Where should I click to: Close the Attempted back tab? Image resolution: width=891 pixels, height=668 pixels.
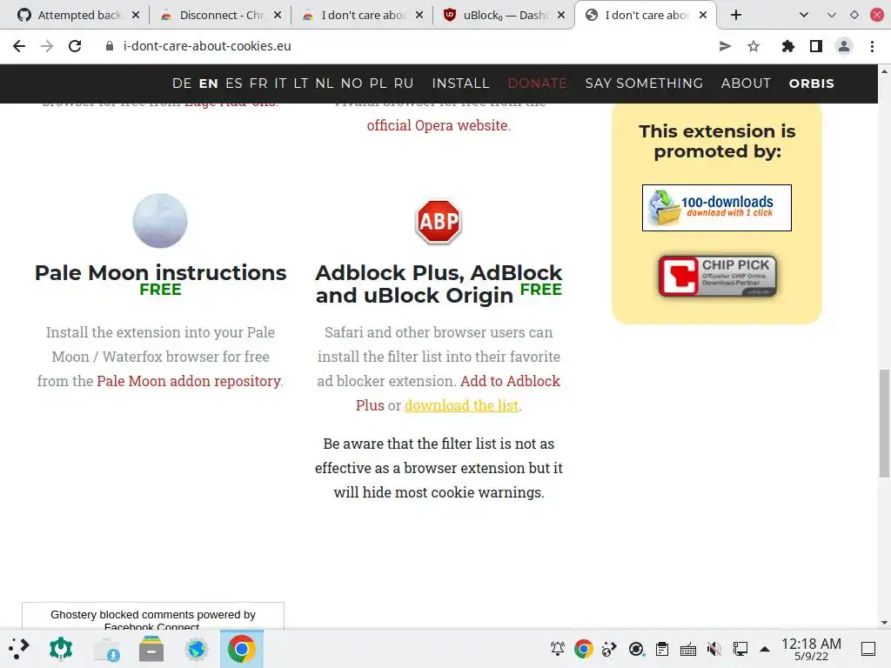coord(135,15)
